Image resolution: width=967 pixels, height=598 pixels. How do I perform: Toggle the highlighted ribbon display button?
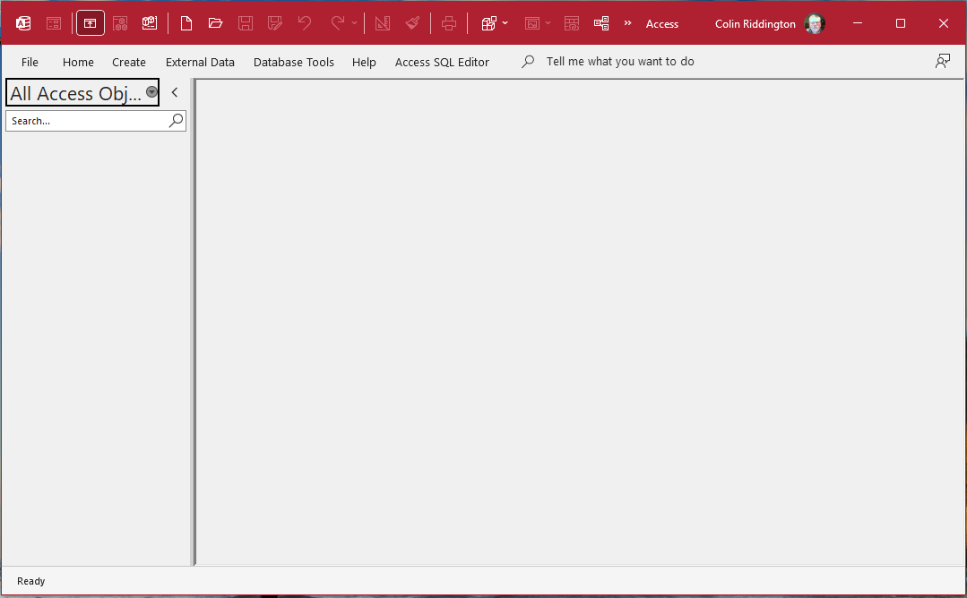click(x=90, y=23)
